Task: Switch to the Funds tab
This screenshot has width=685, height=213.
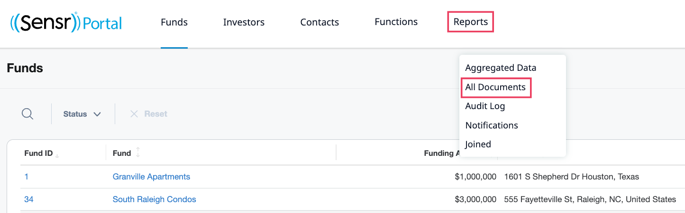Action: pos(174,22)
